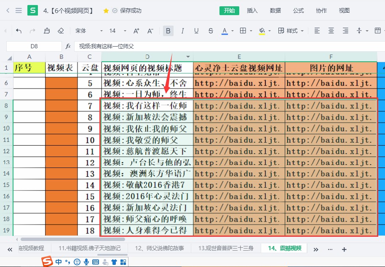Image resolution: width=385 pixels, height=267 pixels.
Task: Open column D header dropdown arrow
Action: (x=188, y=57)
